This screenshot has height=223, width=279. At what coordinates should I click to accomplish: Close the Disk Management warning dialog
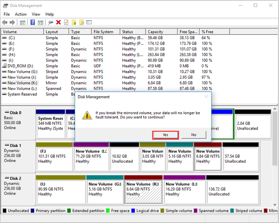point(206,97)
